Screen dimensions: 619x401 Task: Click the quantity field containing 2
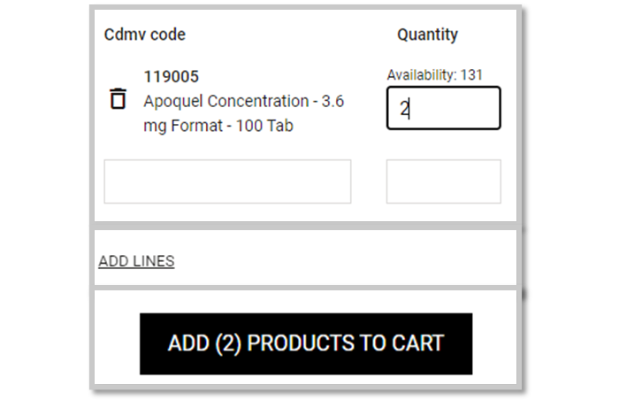(x=444, y=108)
